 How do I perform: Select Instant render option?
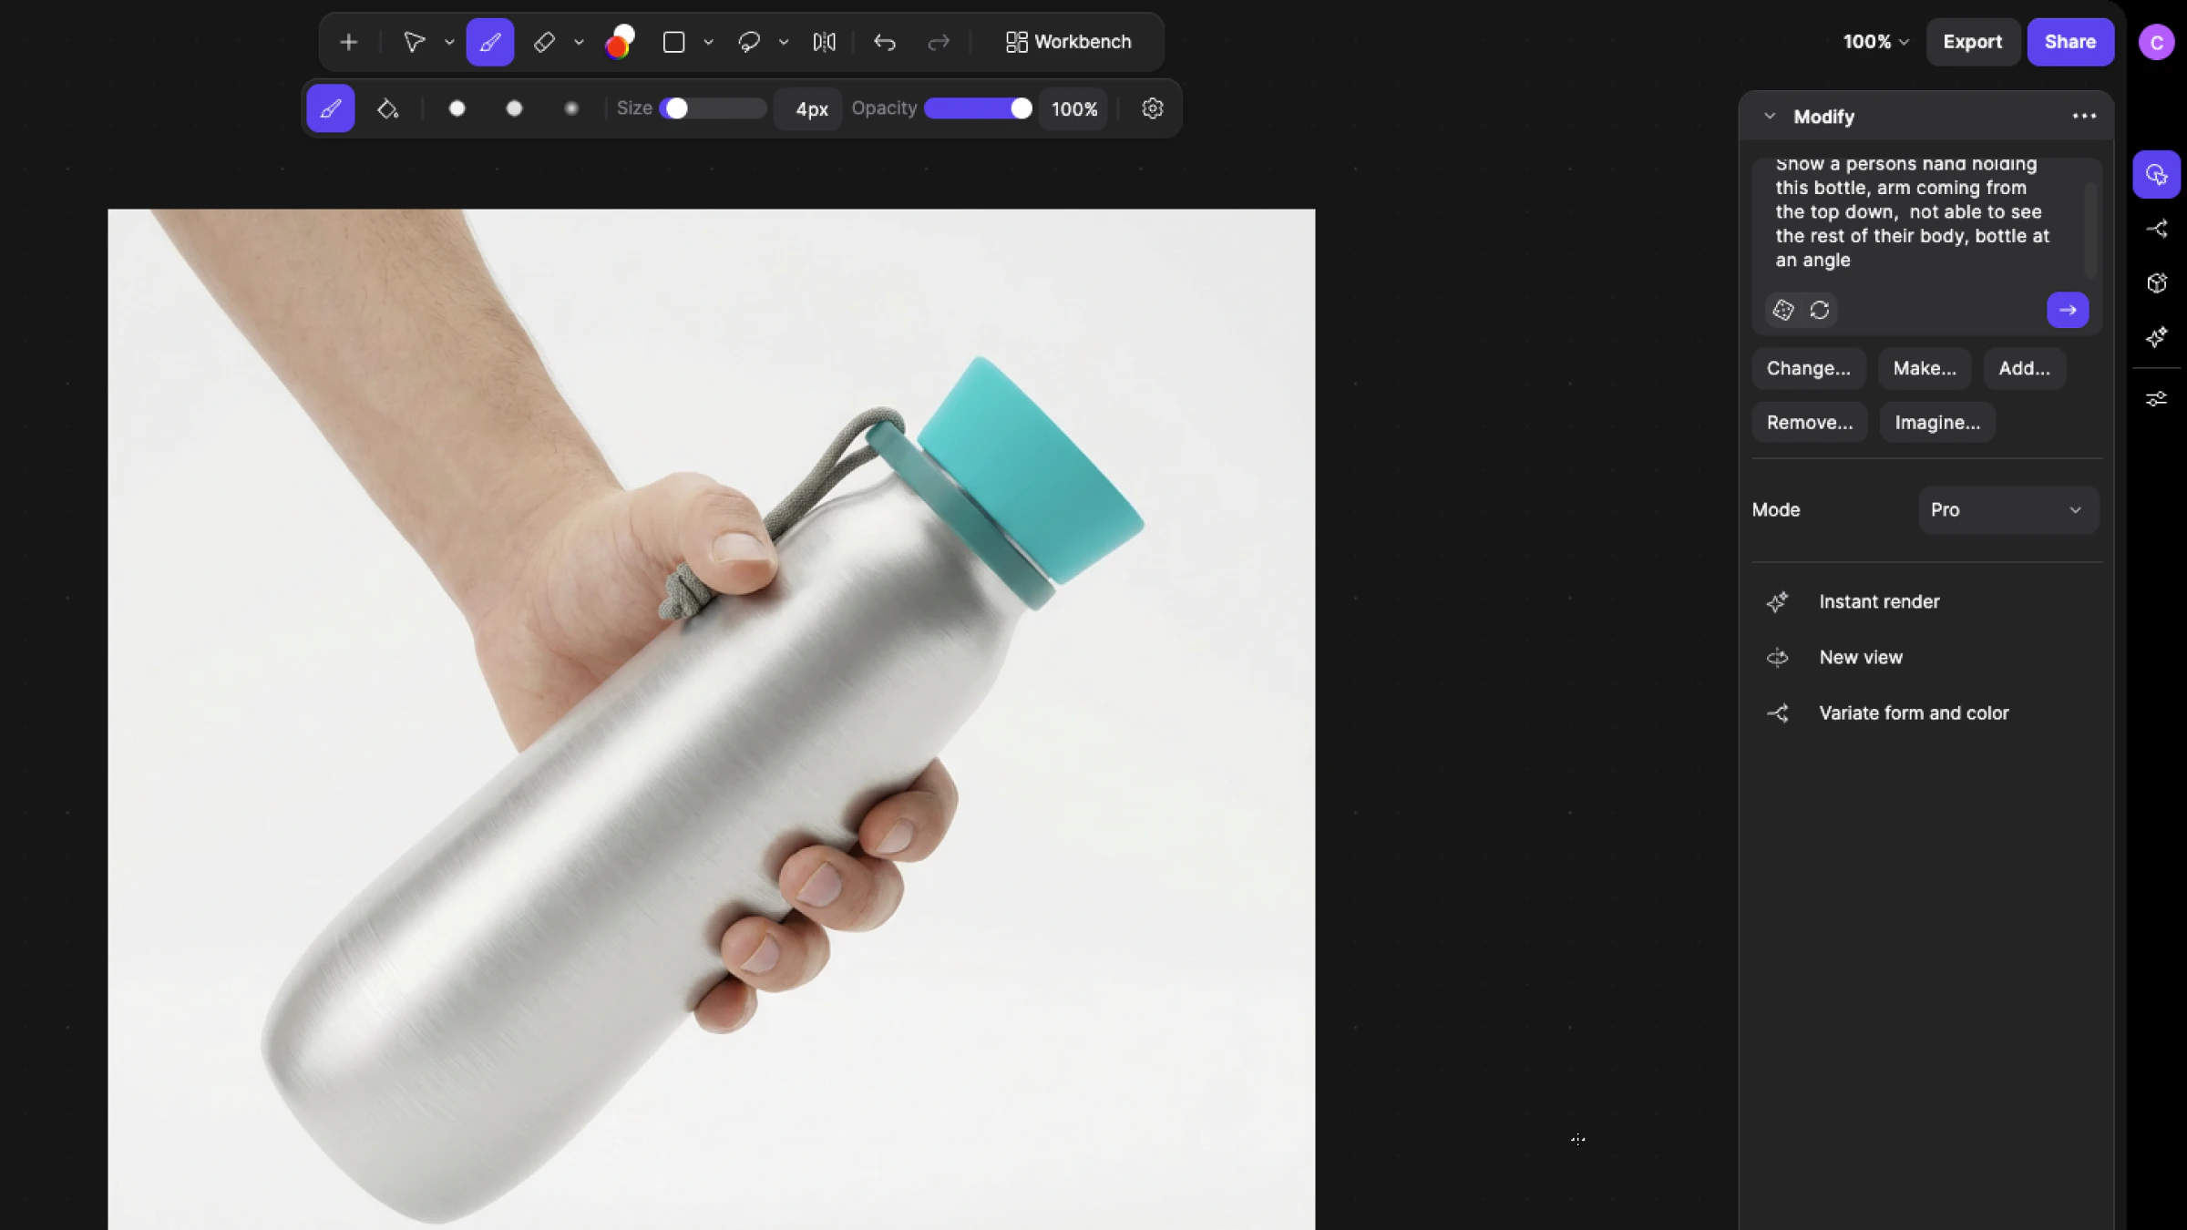(1878, 602)
